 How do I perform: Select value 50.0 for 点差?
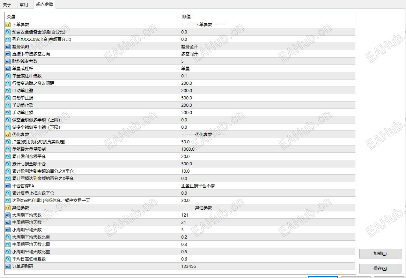pyautogui.click(x=268, y=142)
